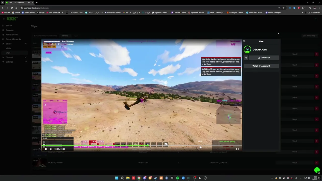Open the Extensions puzzle icon
This screenshot has width=322, height=181.
click(303, 8)
